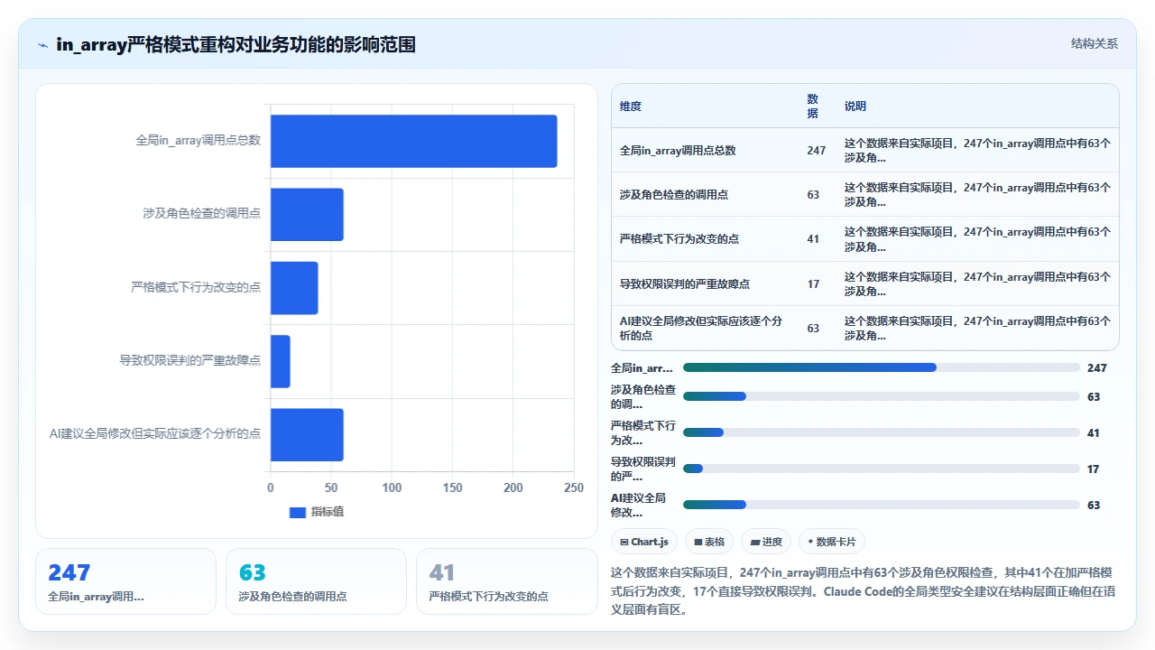Click the summary paragraph mentioning Claude Code
Viewport: 1155px width, 650px height.
coord(864,591)
